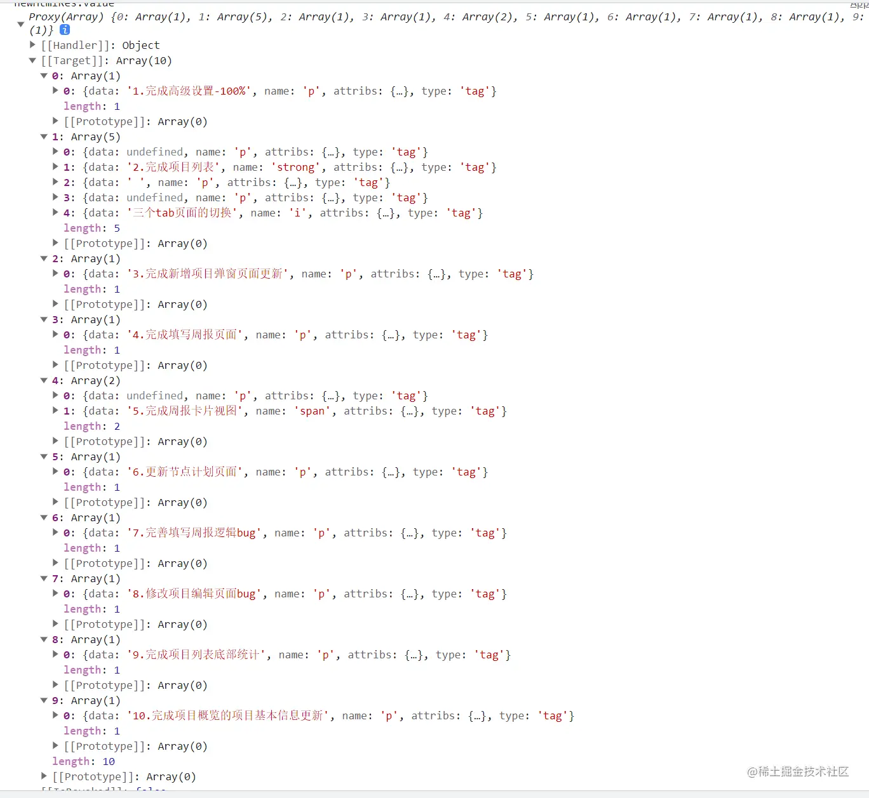Click the name value 'span'
The height and width of the screenshot is (798, 869).
tap(313, 411)
